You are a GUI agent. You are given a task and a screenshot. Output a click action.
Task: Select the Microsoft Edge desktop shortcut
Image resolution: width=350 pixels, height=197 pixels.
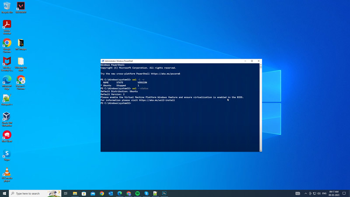tap(7, 82)
